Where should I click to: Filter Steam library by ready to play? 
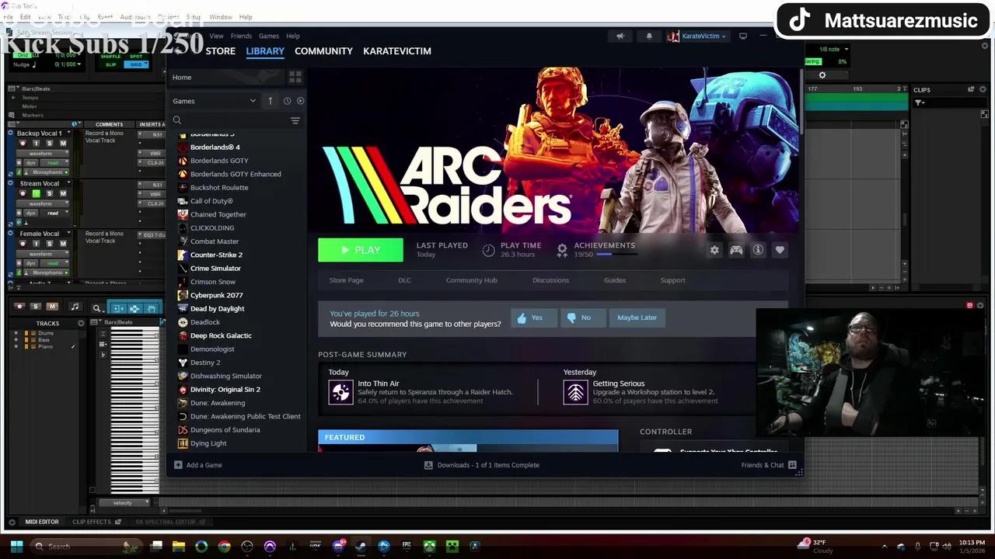click(301, 101)
